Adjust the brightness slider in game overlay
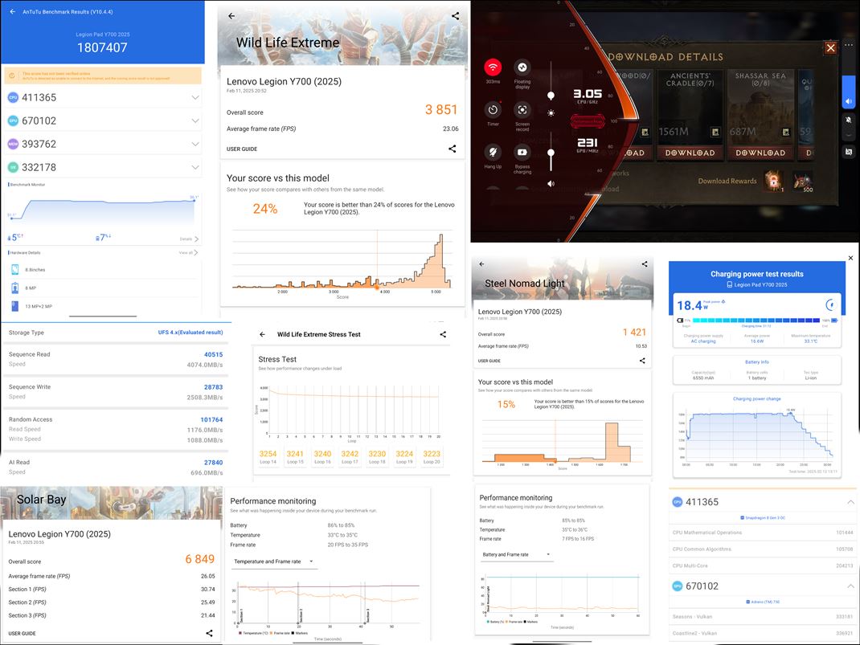 pos(551,82)
